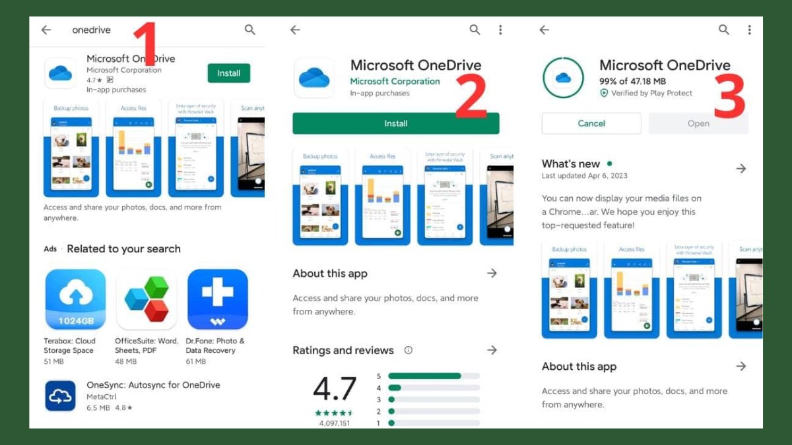Tap the 4-star rating bar
This screenshot has width=792, height=445.
click(434, 388)
